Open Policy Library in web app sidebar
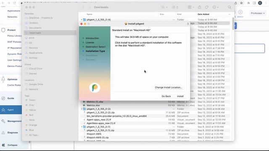 [14, 36]
